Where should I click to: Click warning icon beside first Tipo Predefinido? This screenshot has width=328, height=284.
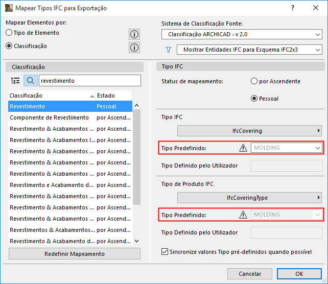pyautogui.click(x=243, y=148)
